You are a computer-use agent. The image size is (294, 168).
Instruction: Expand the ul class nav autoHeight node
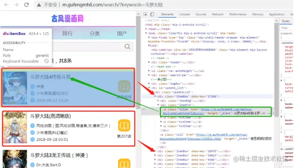coord(149,71)
